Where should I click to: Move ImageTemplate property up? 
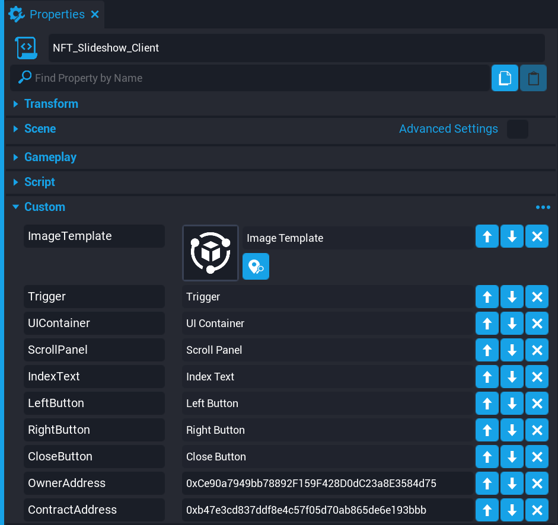pos(487,236)
